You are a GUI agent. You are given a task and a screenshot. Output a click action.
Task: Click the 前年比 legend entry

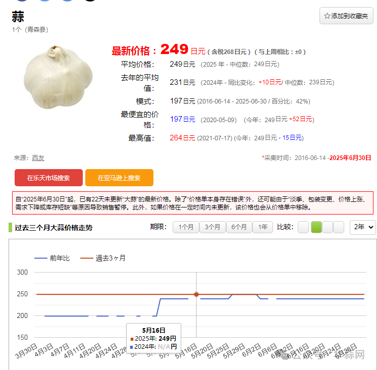(52, 258)
